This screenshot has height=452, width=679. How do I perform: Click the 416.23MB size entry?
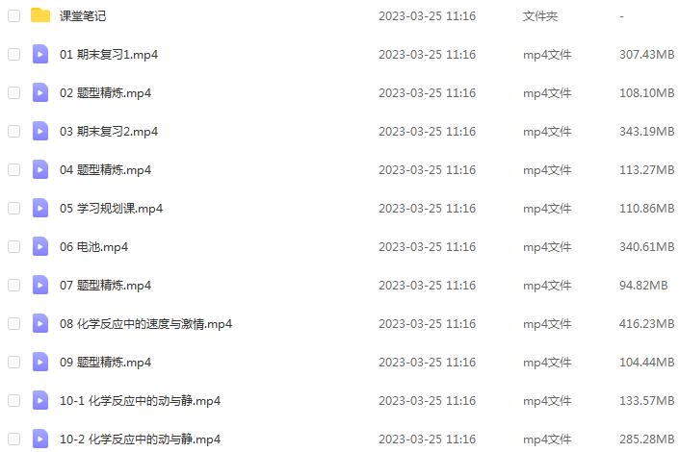(646, 324)
